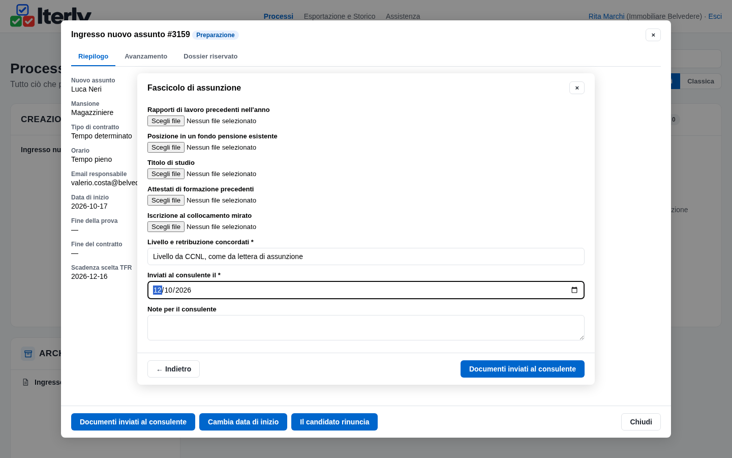Choose file for Rapporti di lavoro precedenti nell'anno
This screenshot has height=458, width=732.
coord(166,121)
